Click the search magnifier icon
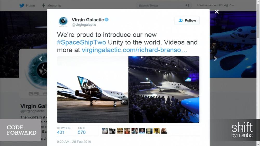The width and height of the screenshot is (260, 146). (x=187, y=5)
